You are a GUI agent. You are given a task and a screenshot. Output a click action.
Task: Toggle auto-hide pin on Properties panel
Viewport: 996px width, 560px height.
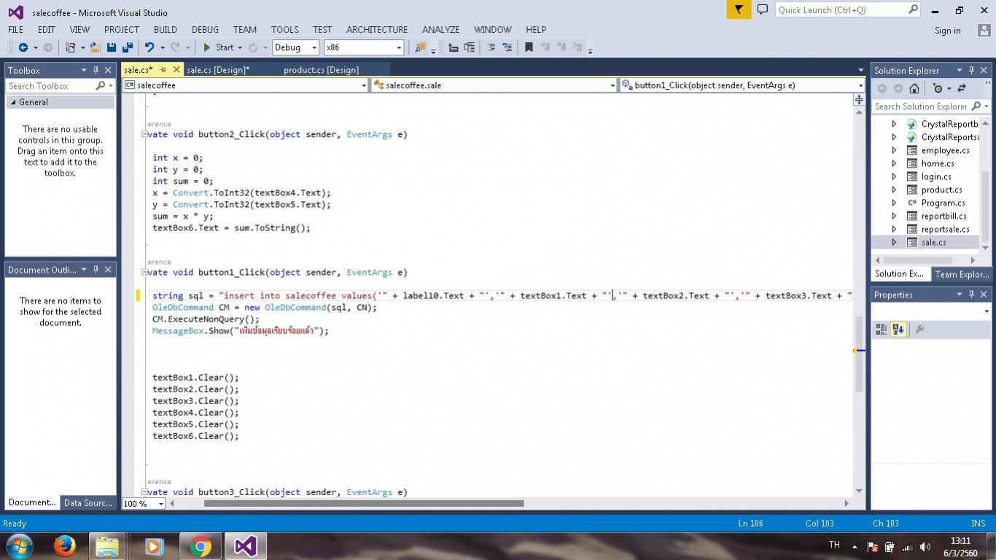(971, 295)
